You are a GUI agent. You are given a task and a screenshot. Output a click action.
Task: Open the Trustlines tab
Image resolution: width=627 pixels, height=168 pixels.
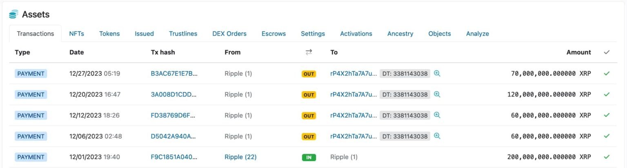coord(183,34)
